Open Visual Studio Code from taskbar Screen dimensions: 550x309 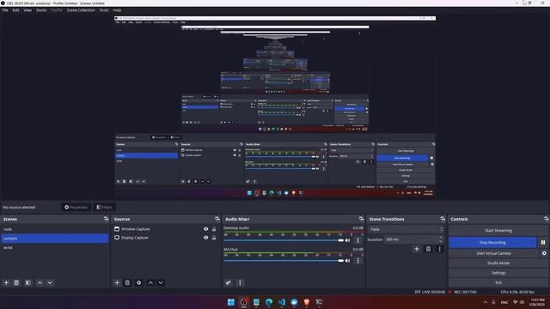point(282,302)
